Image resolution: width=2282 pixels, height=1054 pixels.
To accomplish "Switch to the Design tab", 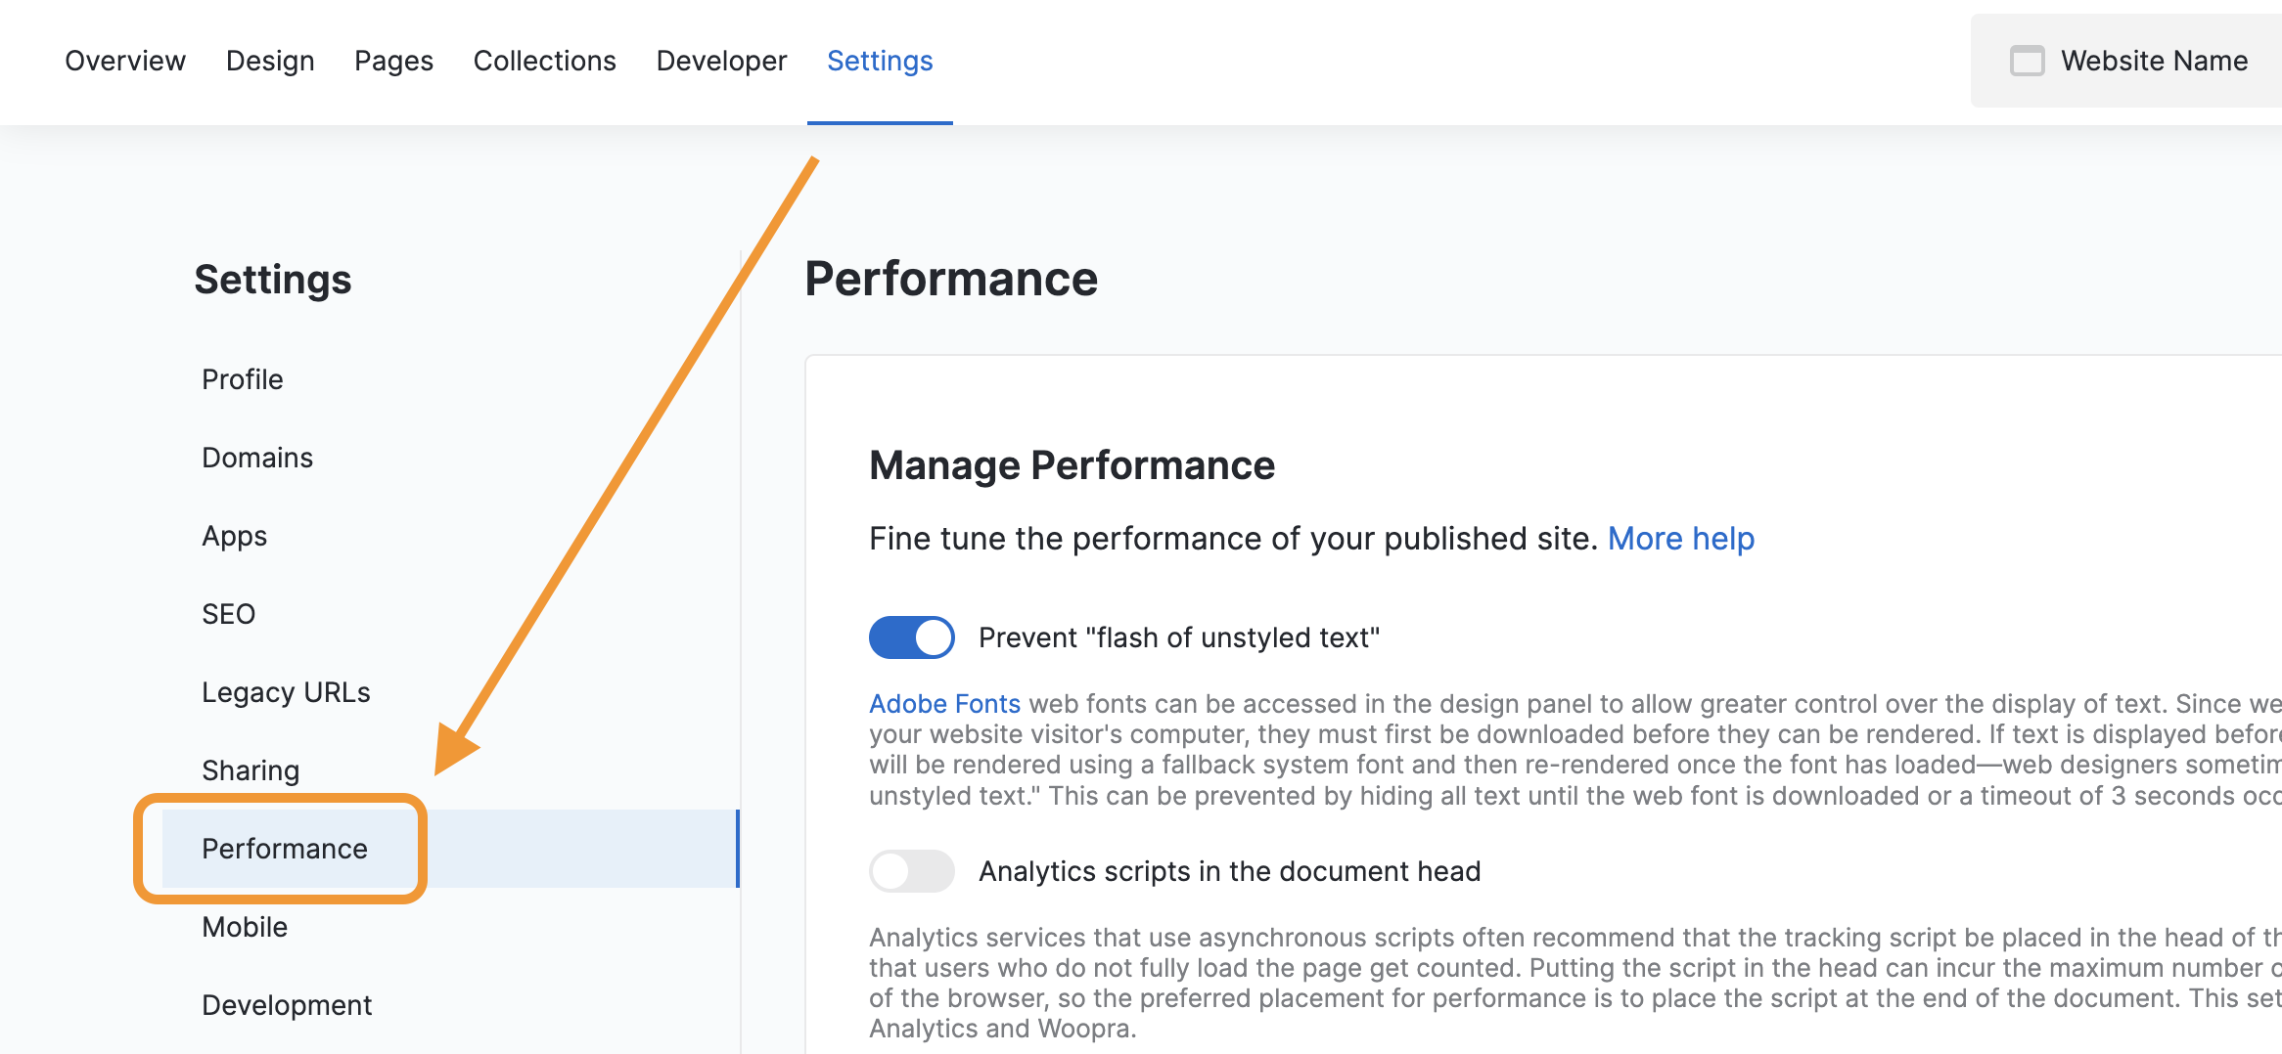I will [x=270, y=61].
